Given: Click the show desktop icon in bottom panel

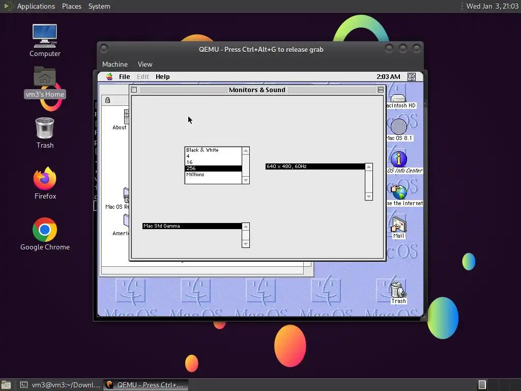Looking at the screenshot, I should pos(6,385).
